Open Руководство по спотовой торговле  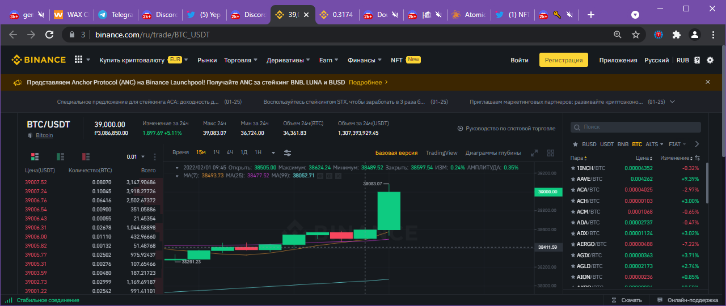[x=506, y=129]
